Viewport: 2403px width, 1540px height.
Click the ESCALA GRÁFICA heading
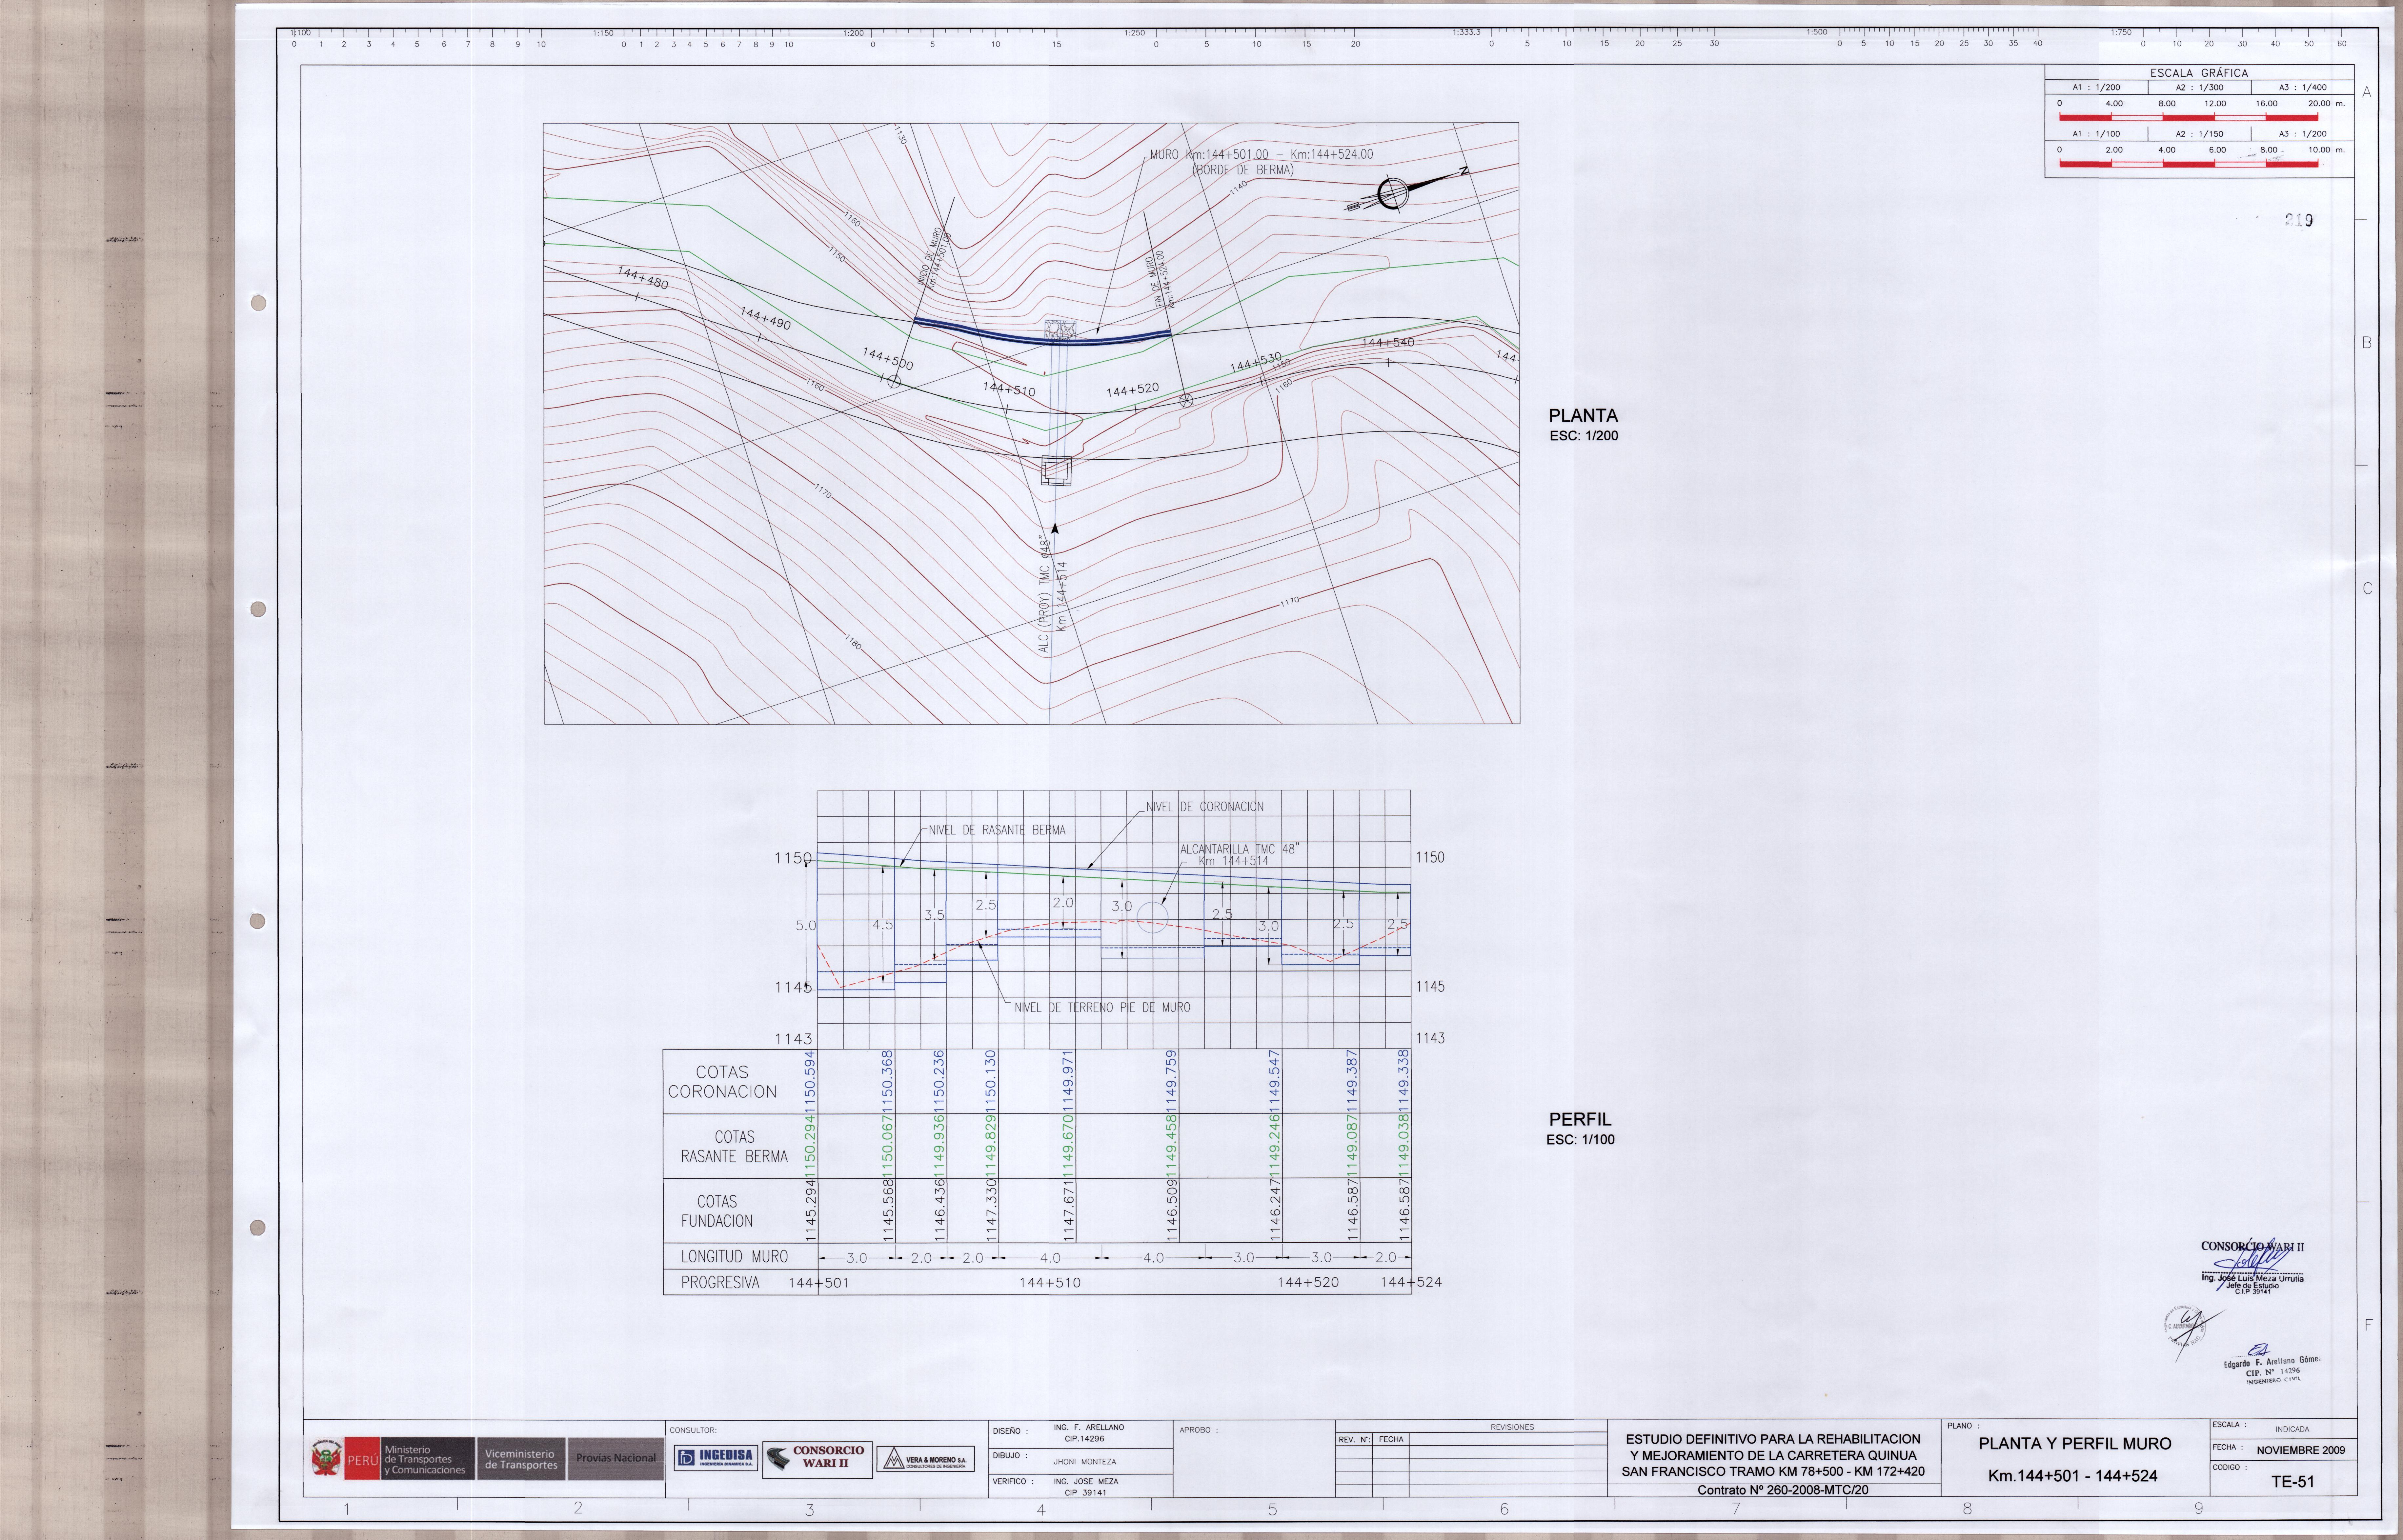pyautogui.click(x=2199, y=73)
